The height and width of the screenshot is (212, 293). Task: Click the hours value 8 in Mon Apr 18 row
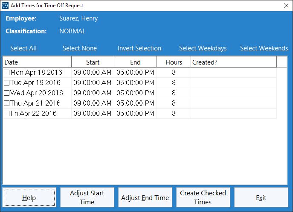point(174,73)
